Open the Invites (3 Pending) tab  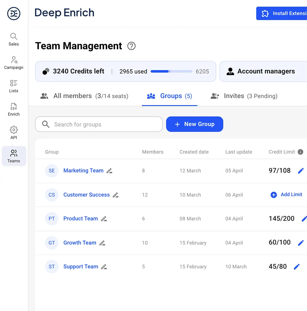pos(244,96)
